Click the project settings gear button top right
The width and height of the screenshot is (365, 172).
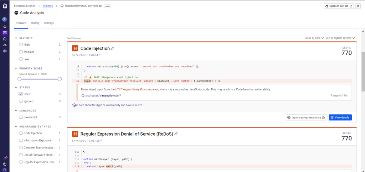358,6
